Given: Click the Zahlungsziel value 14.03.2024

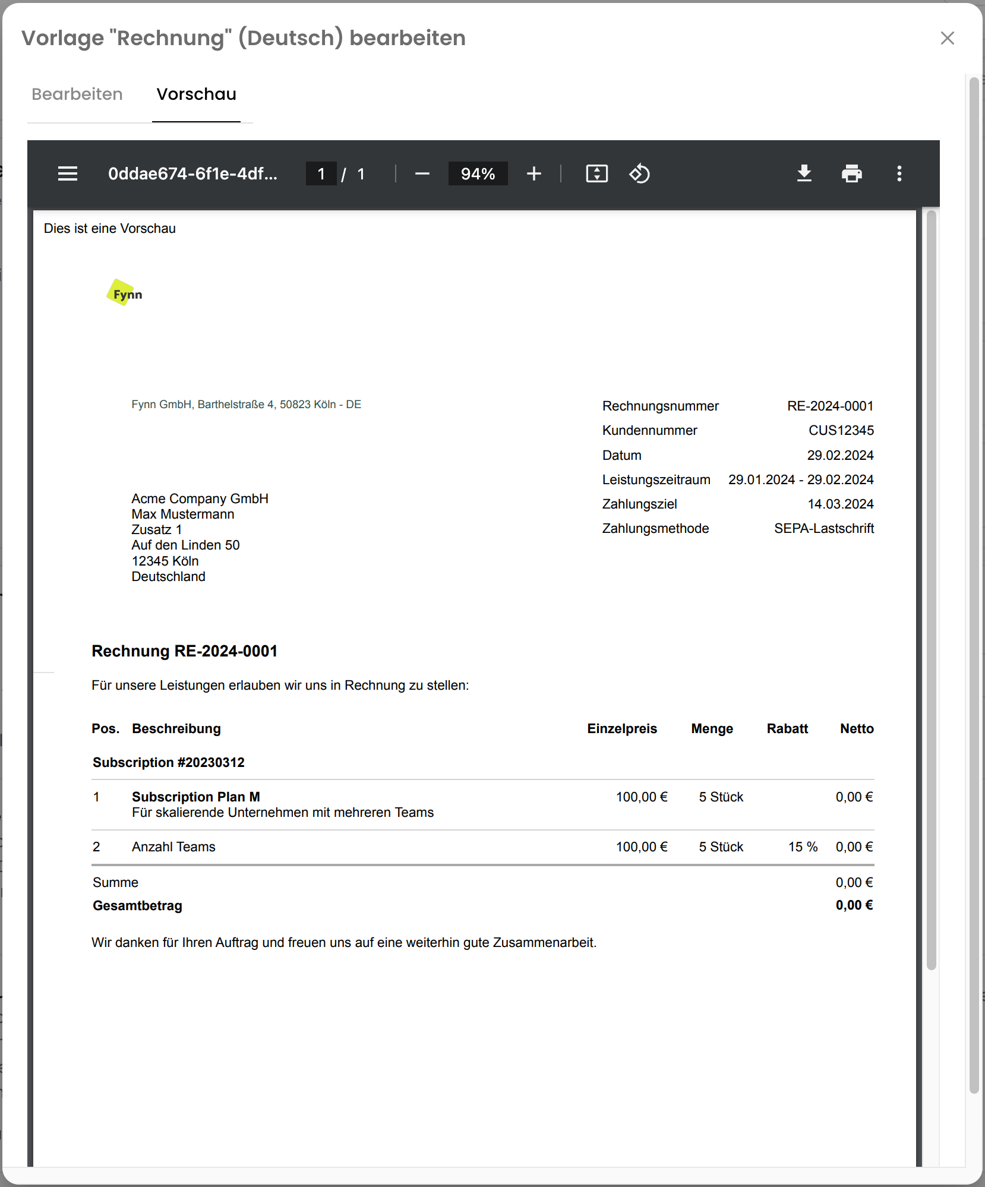Looking at the screenshot, I should (841, 504).
